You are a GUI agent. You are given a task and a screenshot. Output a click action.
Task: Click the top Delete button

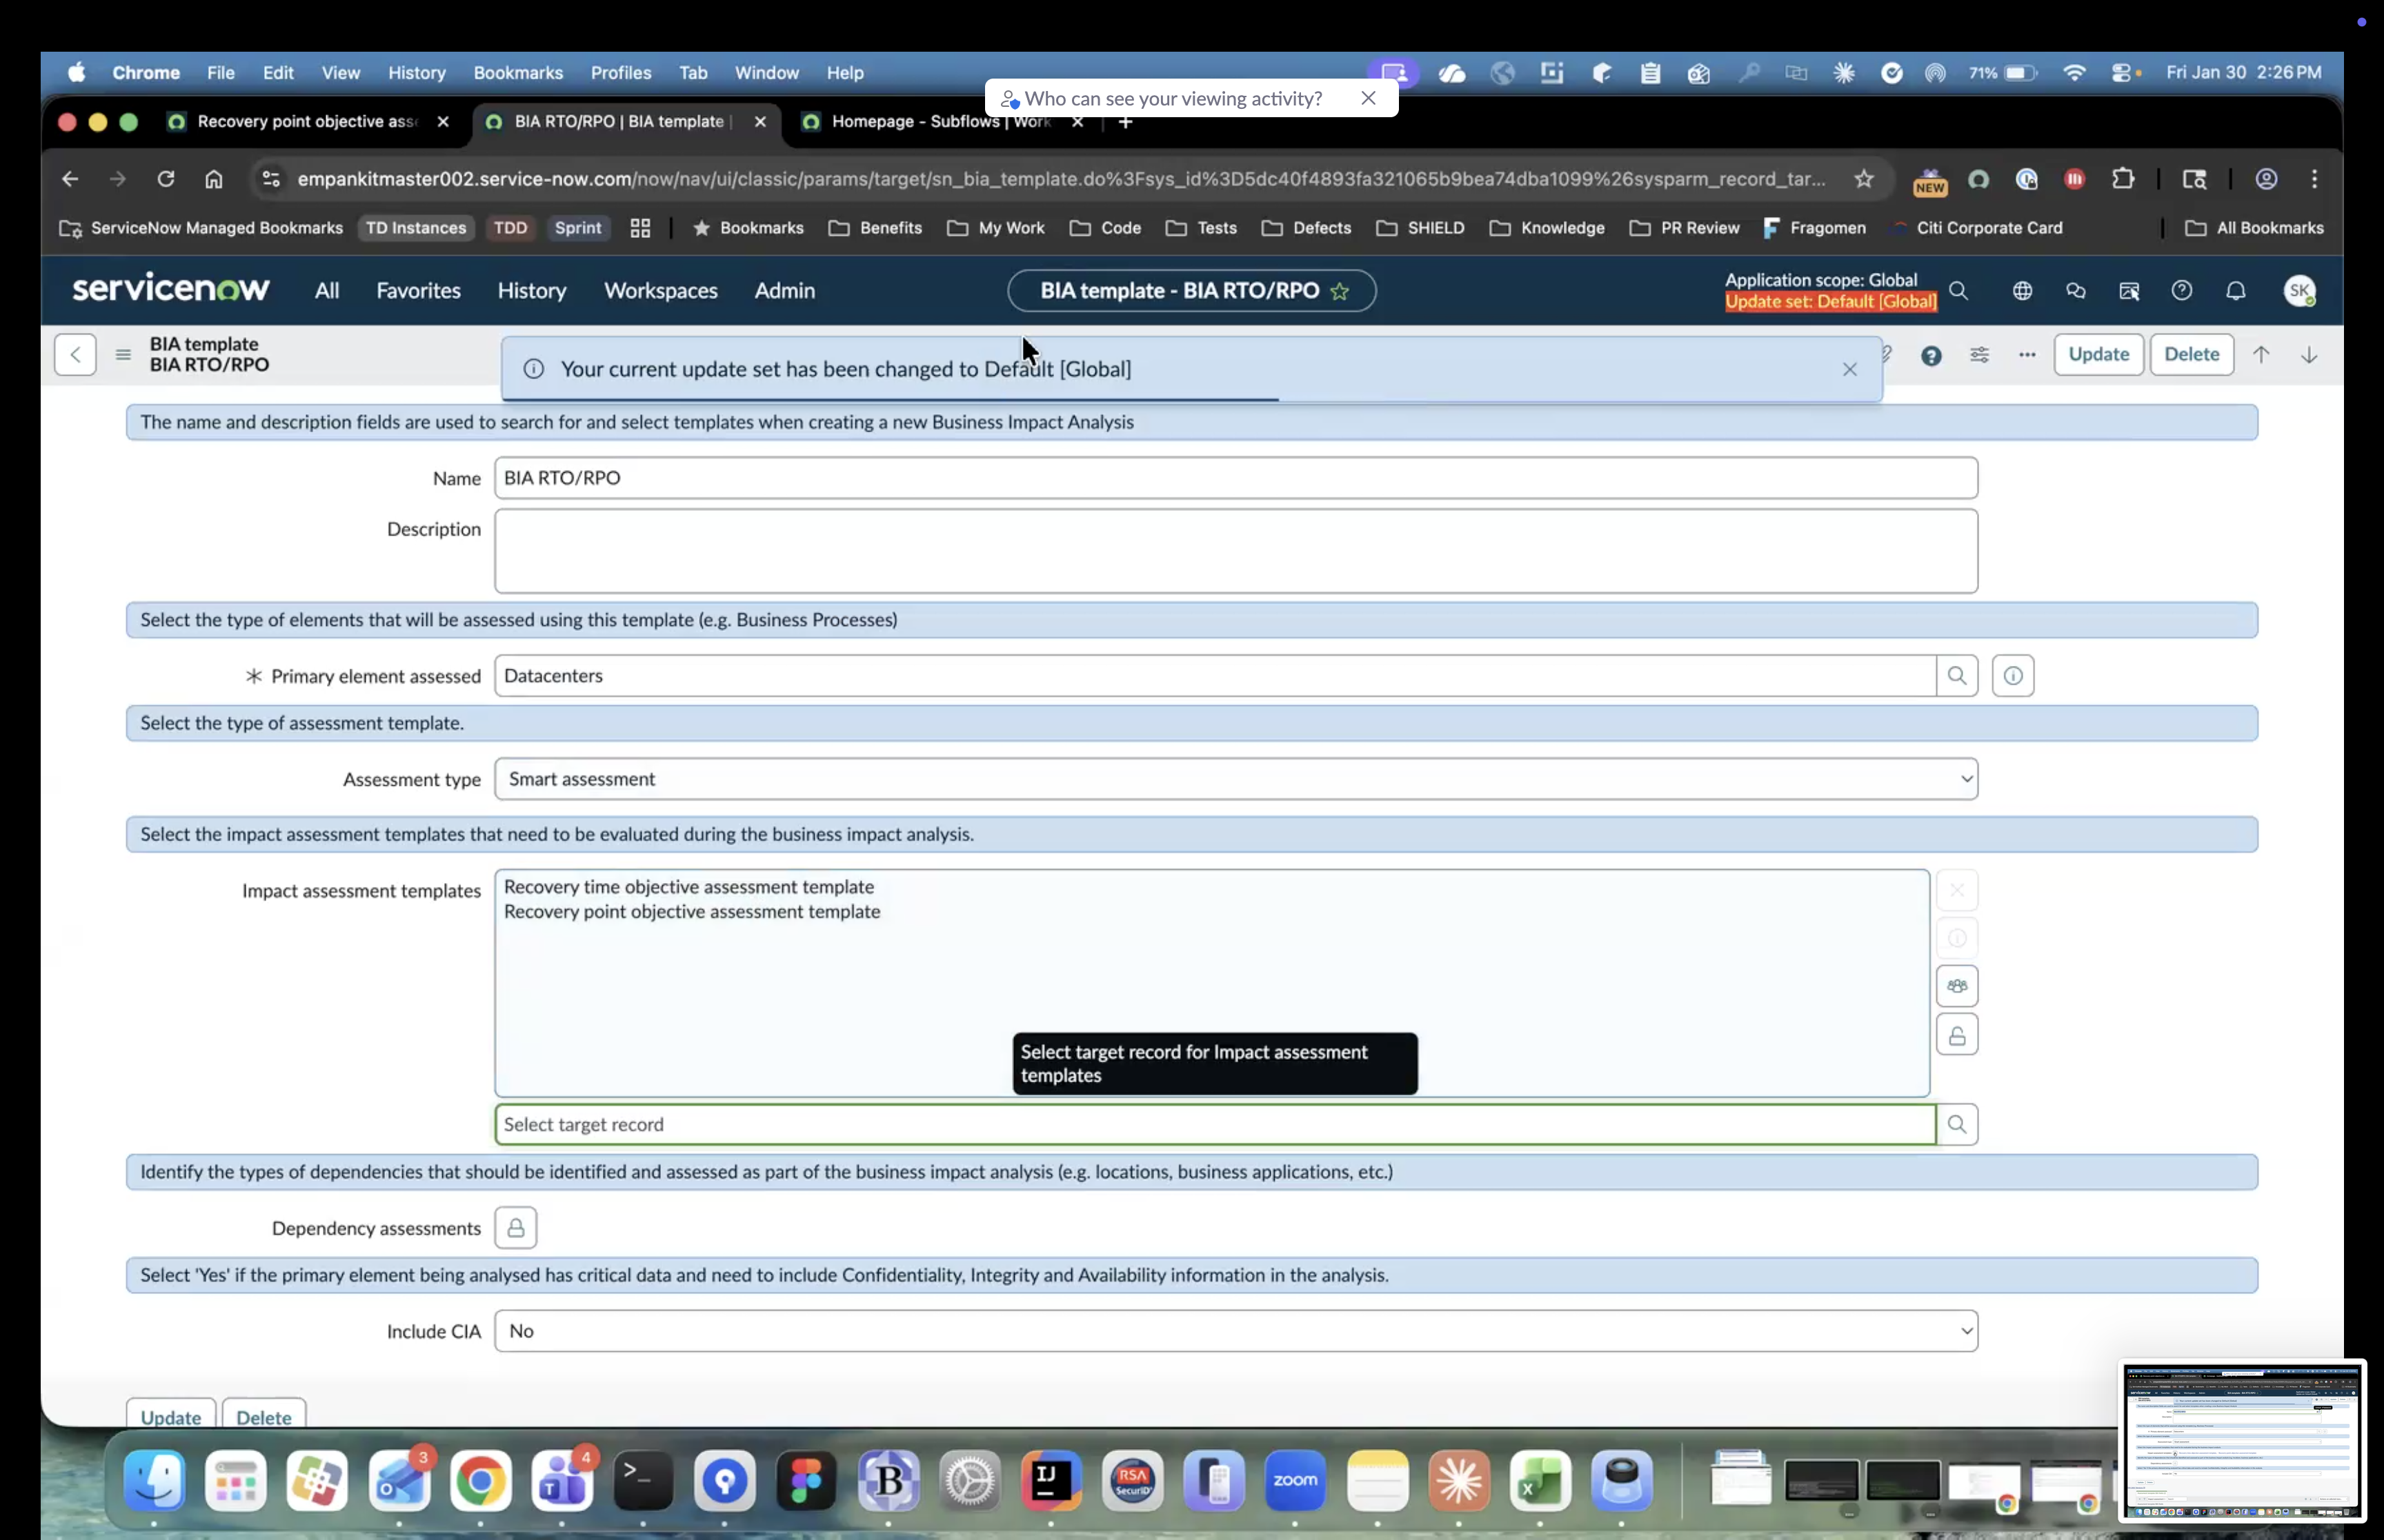click(x=2191, y=355)
